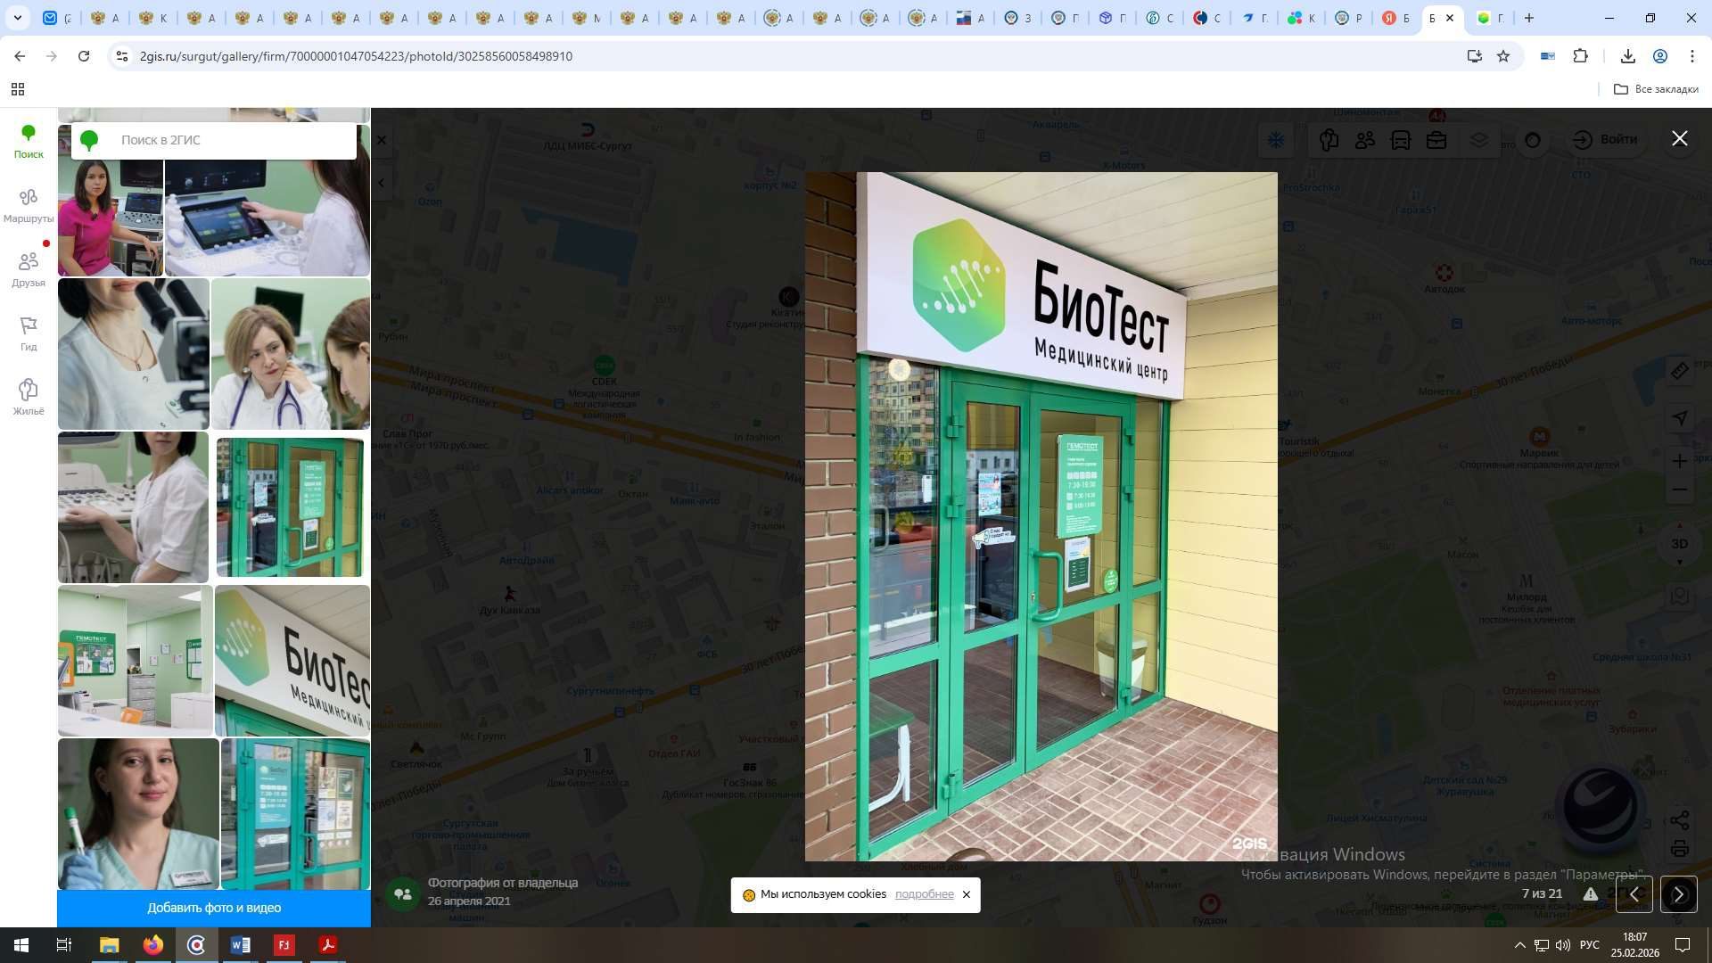This screenshot has height=963, width=1712.
Task: Toggle the snowflake winter theme icon
Action: 1276,140
